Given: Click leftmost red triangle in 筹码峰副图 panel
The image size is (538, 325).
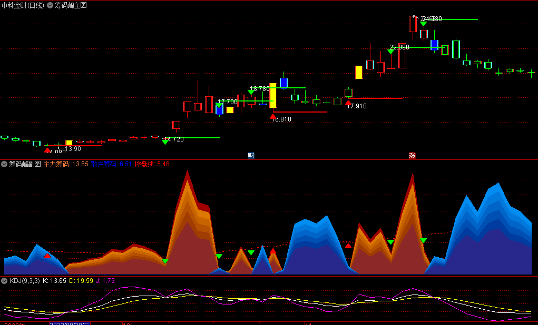Looking at the screenshot, I should click(47, 256).
